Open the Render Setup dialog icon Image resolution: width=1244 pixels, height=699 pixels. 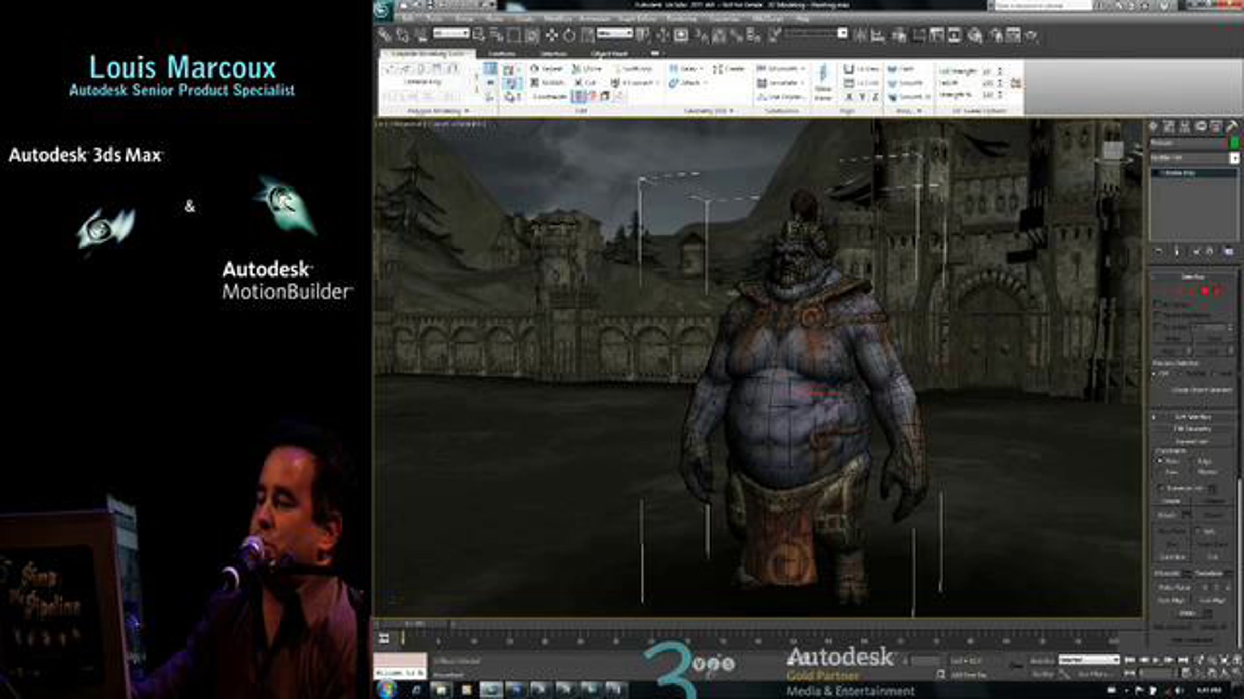pos(996,36)
